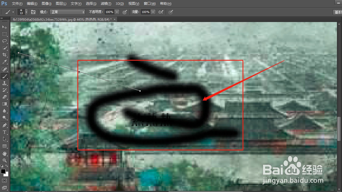The image size is (342, 192).
Task: Enable airbrush-style build-up effects
Action: pos(161,12)
